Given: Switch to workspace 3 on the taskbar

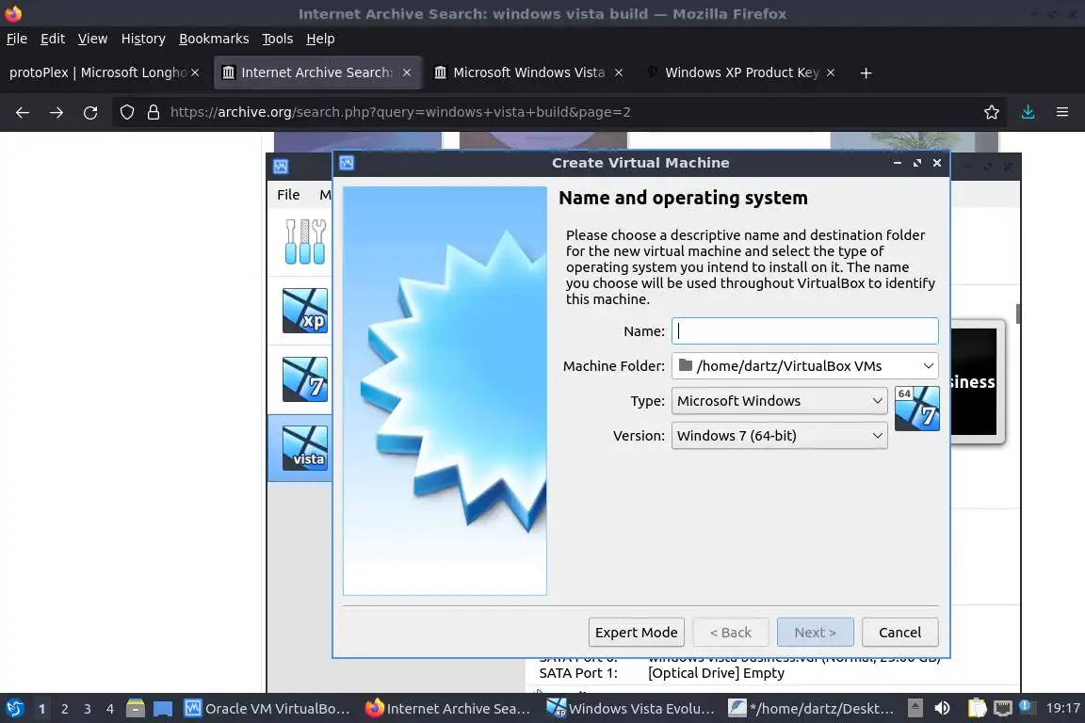Looking at the screenshot, I should point(88,709).
